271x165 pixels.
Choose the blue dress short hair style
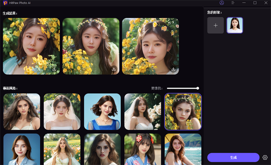tap(102, 112)
